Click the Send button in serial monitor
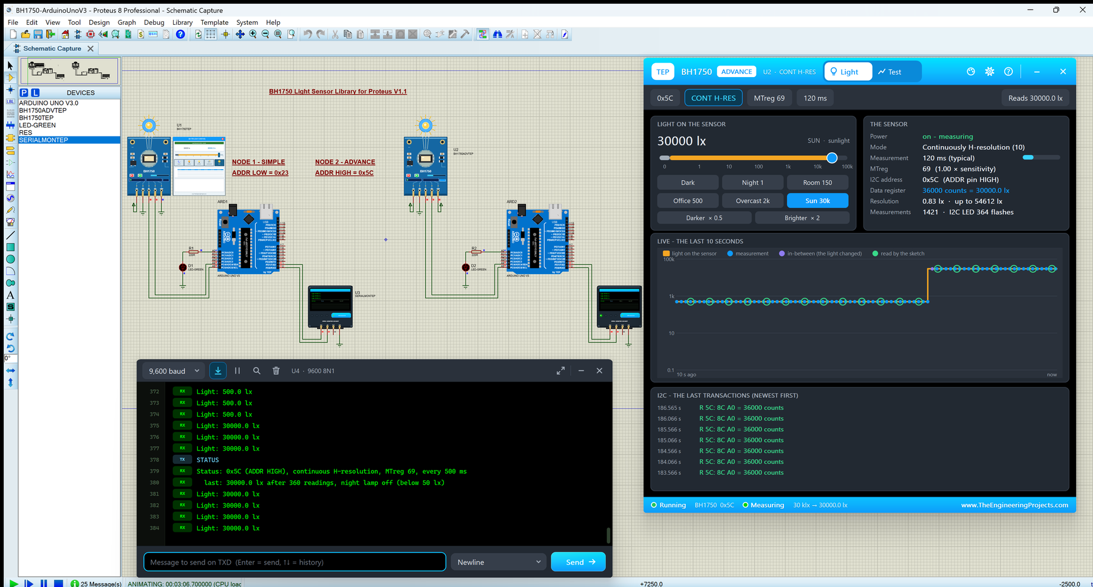The width and height of the screenshot is (1093, 587). coord(578,562)
